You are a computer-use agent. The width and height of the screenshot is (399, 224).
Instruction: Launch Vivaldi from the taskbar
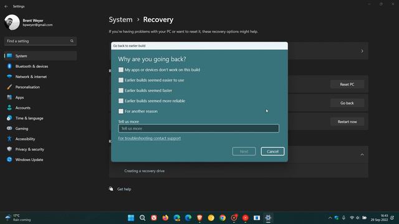coord(154,218)
